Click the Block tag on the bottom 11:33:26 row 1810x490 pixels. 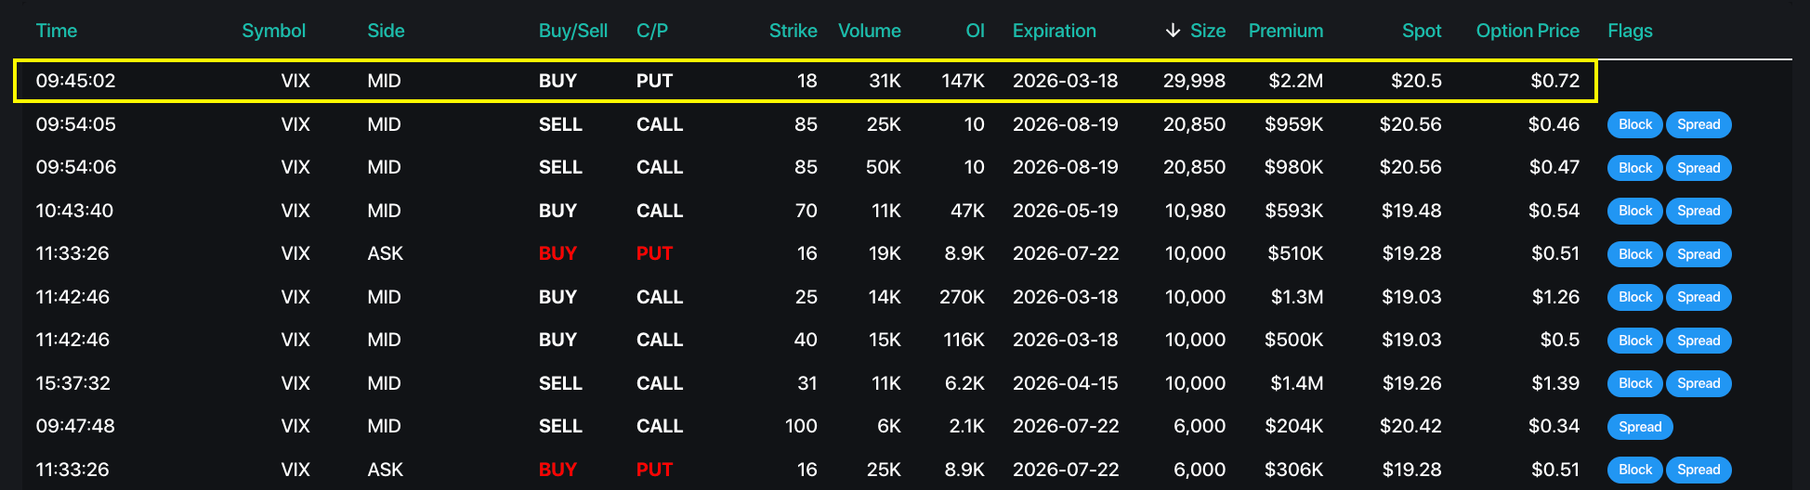coord(1635,470)
